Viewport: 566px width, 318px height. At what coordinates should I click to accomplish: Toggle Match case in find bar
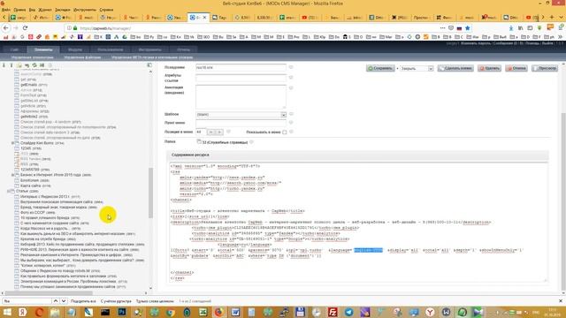[x=116, y=301]
